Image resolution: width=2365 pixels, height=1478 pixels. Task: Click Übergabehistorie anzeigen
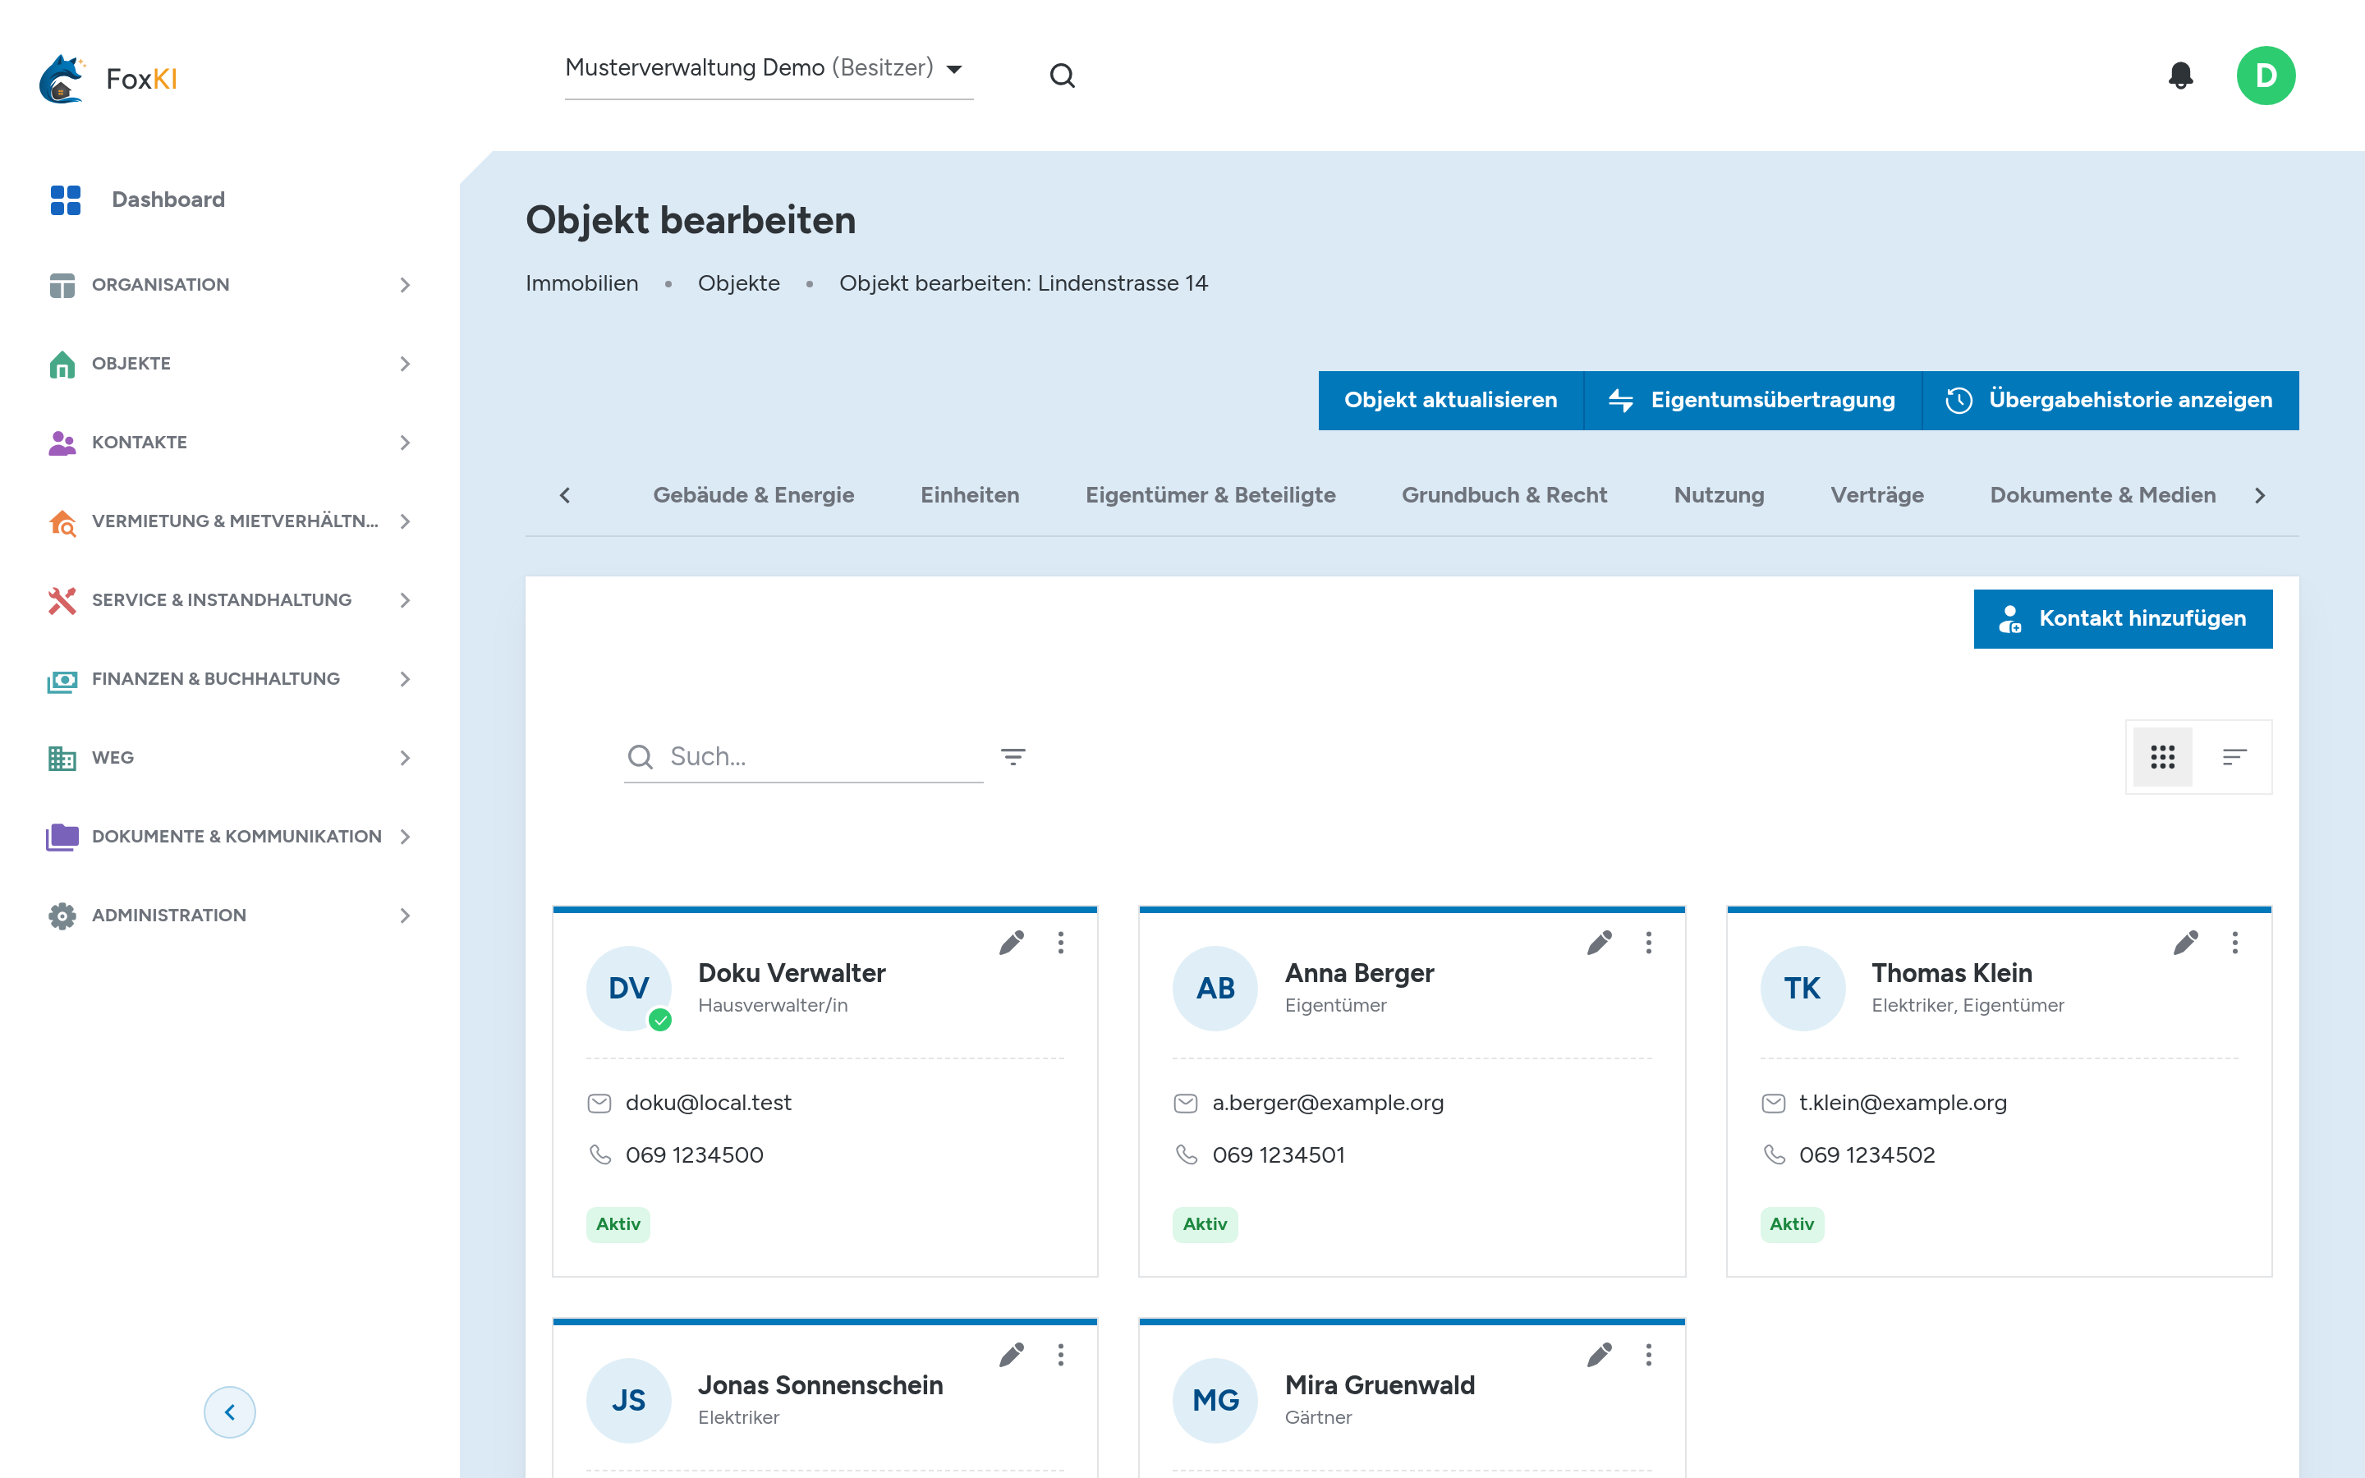tap(2110, 400)
